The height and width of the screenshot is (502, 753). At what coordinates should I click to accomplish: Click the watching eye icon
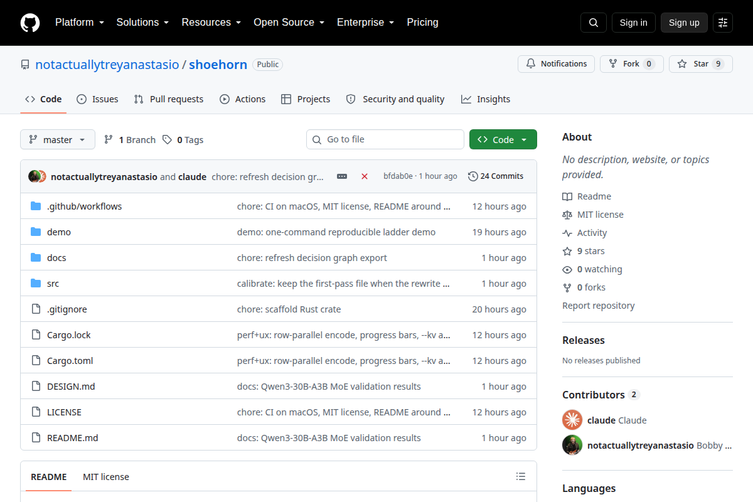click(x=567, y=269)
